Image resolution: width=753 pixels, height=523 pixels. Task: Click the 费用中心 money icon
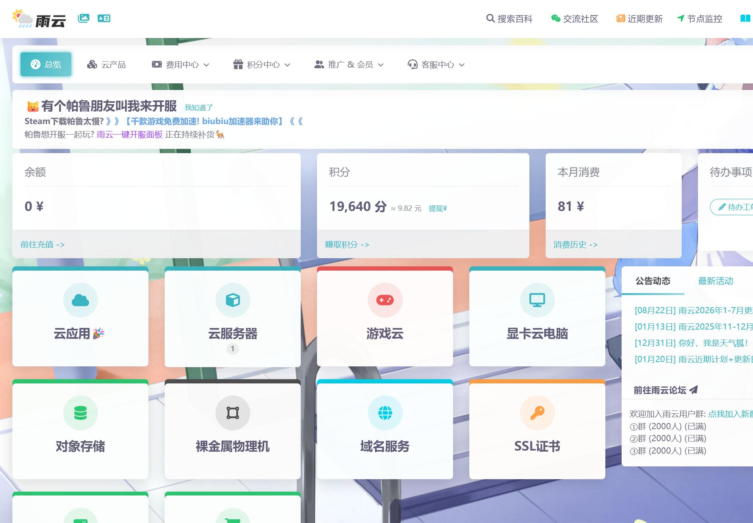click(157, 64)
